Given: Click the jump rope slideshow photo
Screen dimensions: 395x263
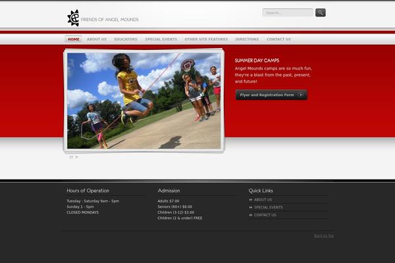Looking at the screenshot, I should click(x=144, y=101).
